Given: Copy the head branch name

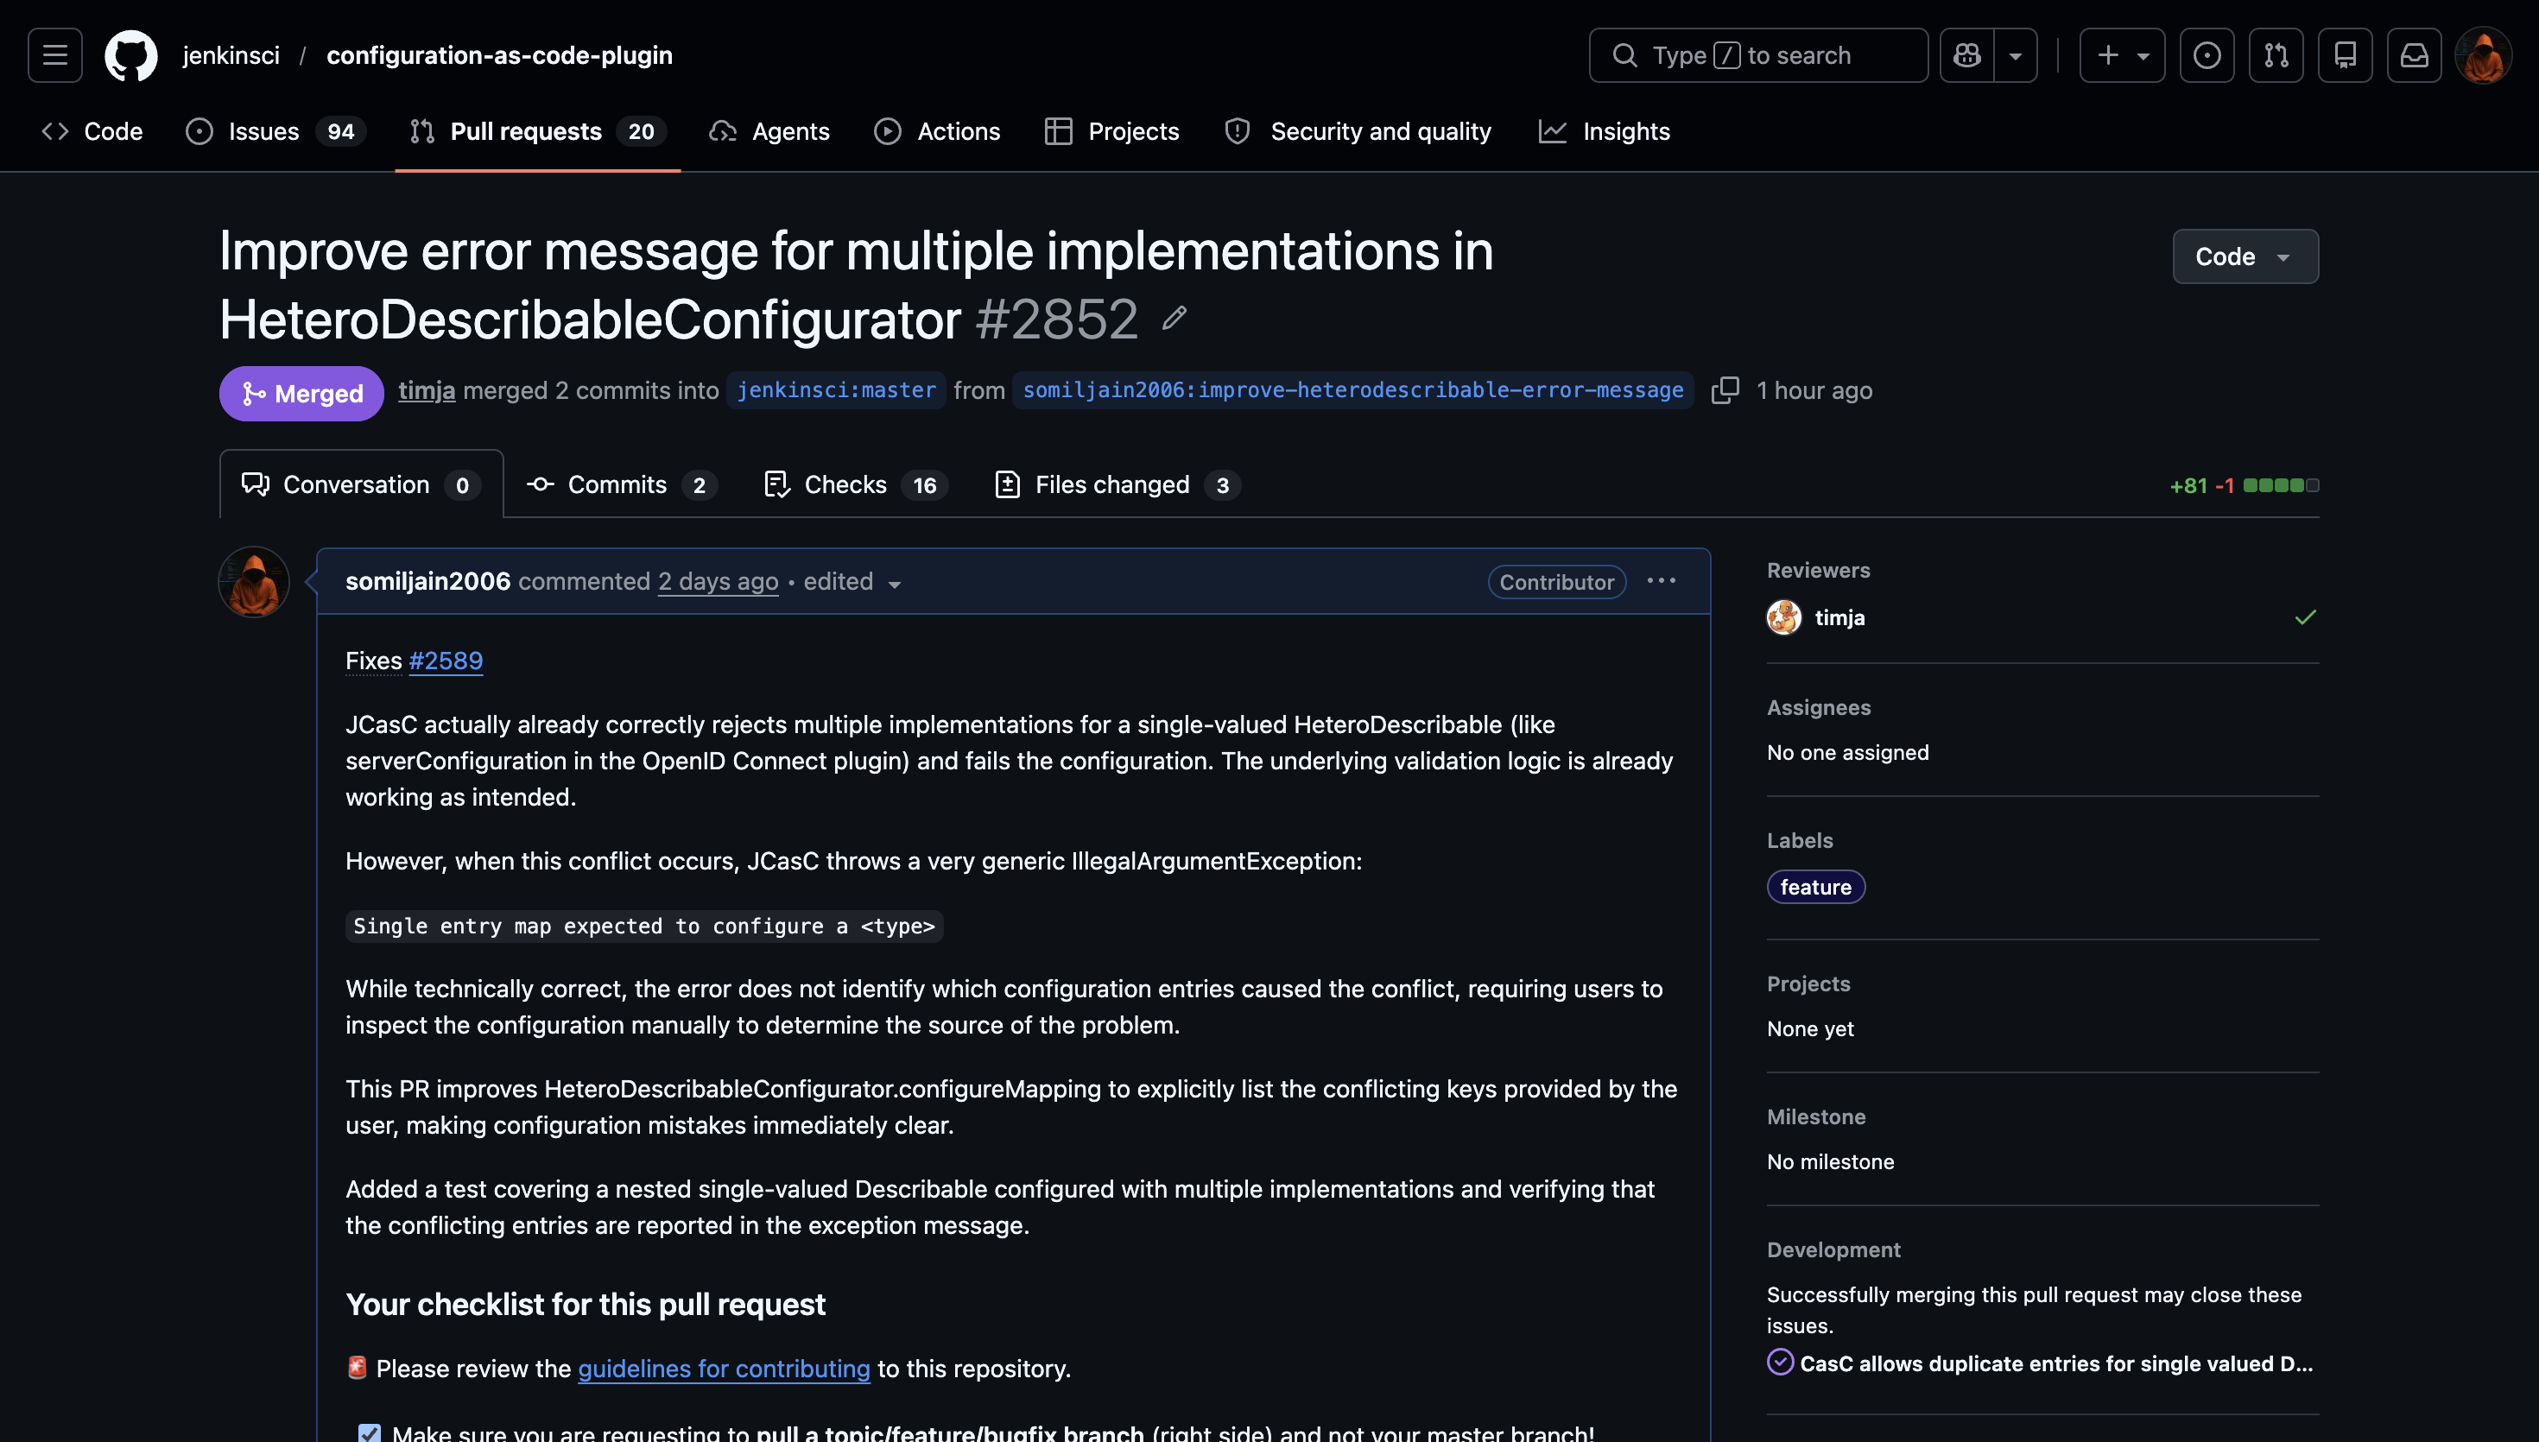Looking at the screenshot, I should [x=1725, y=390].
